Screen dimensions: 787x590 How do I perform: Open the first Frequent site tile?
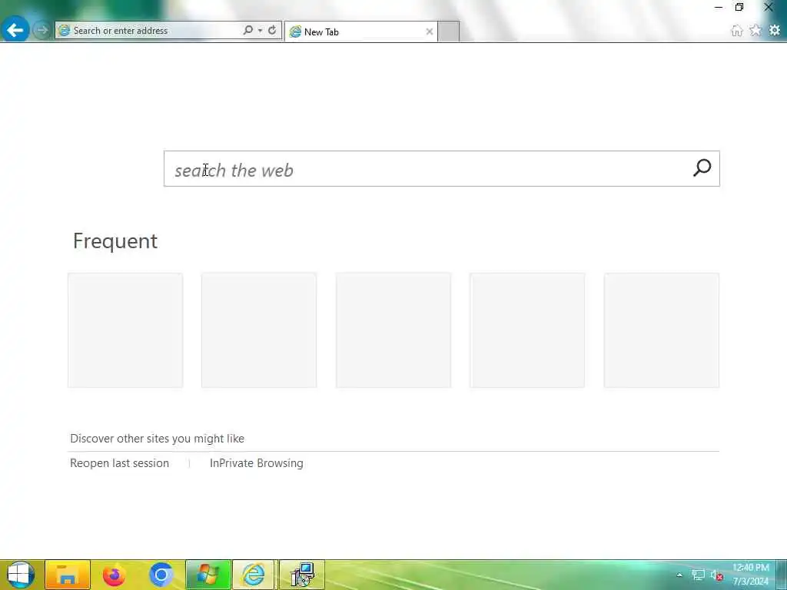(125, 330)
